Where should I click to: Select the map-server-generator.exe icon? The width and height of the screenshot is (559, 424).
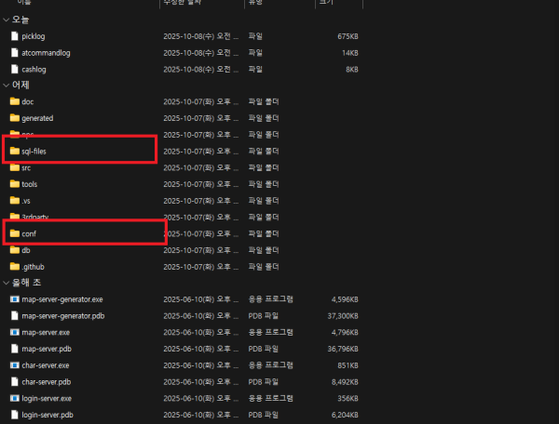click(14, 299)
